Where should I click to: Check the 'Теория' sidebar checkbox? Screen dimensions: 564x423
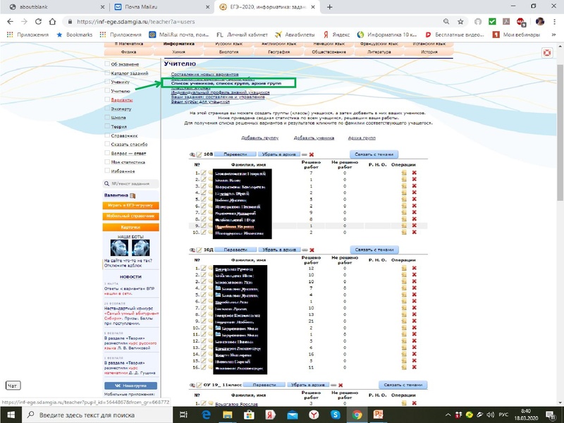[107, 126]
